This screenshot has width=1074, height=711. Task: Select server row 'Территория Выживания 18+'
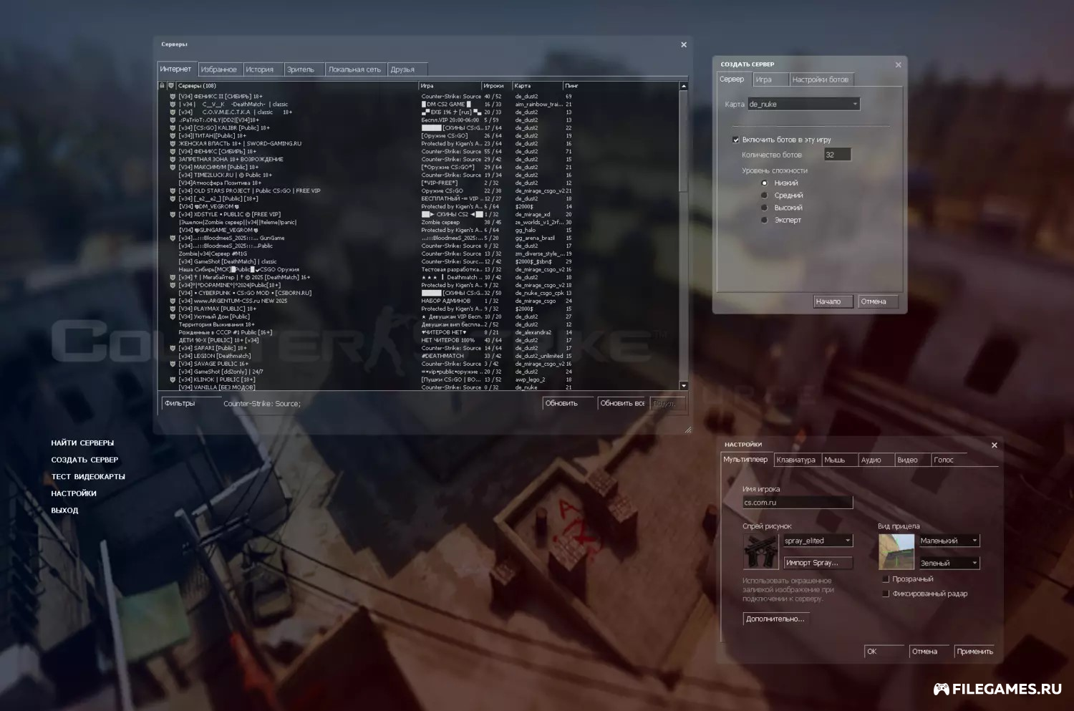point(418,324)
